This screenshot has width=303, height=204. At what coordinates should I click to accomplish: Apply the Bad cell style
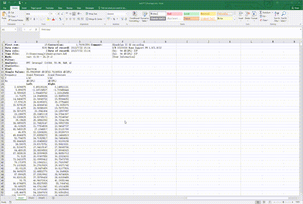(x=175, y=14)
